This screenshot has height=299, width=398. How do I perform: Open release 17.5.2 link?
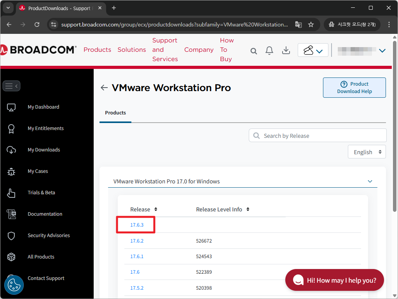pyautogui.click(x=137, y=288)
